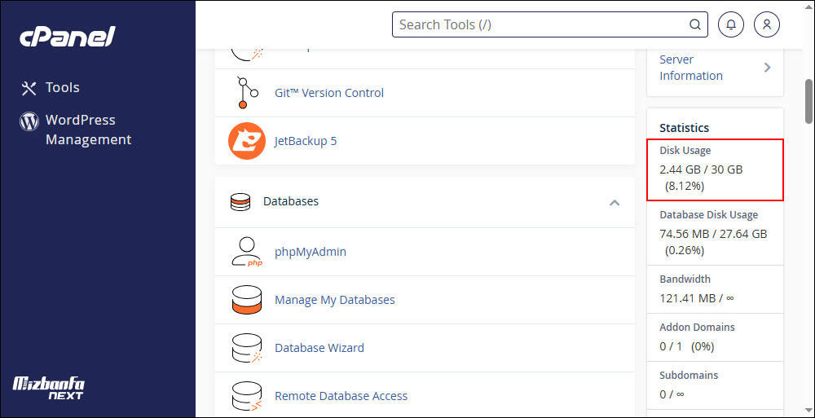The image size is (815, 418).
Task: Click the Git Version Control icon
Action: (247, 93)
